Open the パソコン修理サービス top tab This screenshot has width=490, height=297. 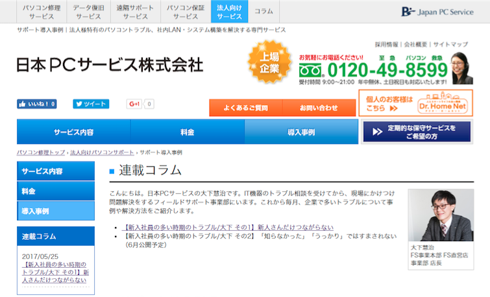(42, 12)
